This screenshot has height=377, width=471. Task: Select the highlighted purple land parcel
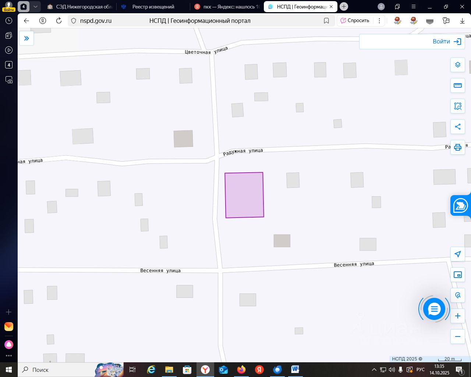244,195
